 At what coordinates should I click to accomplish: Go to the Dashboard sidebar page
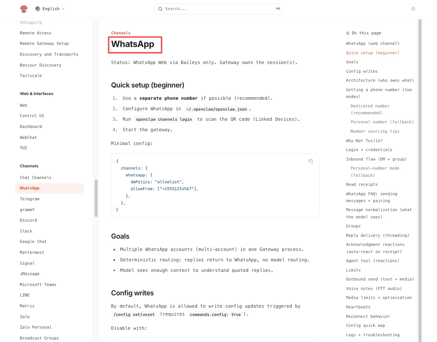click(31, 127)
